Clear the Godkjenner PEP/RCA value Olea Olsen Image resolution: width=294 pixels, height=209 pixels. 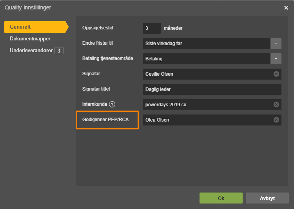[276, 120]
